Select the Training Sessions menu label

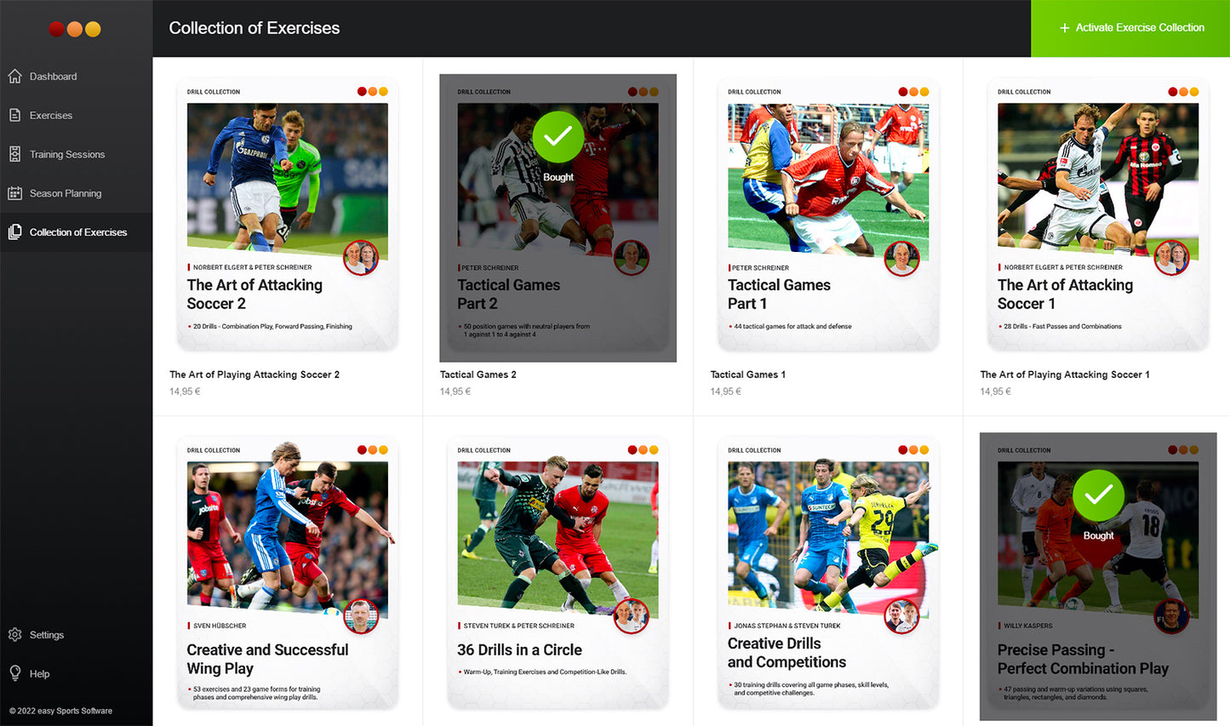pyautogui.click(x=67, y=154)
